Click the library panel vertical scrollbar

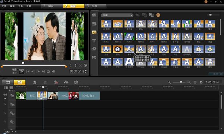[x=221, y=27]
